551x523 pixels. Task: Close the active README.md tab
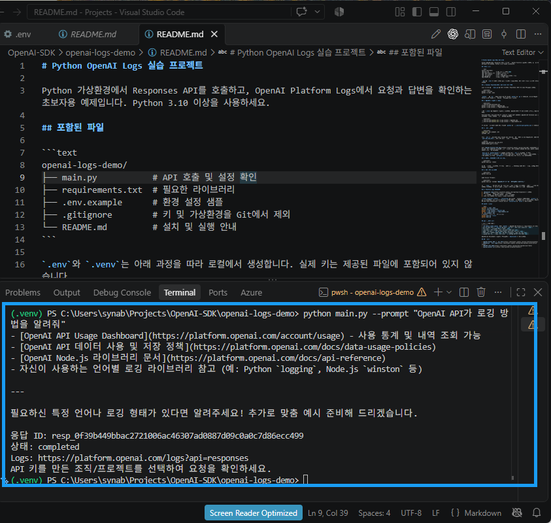[214, 34]
